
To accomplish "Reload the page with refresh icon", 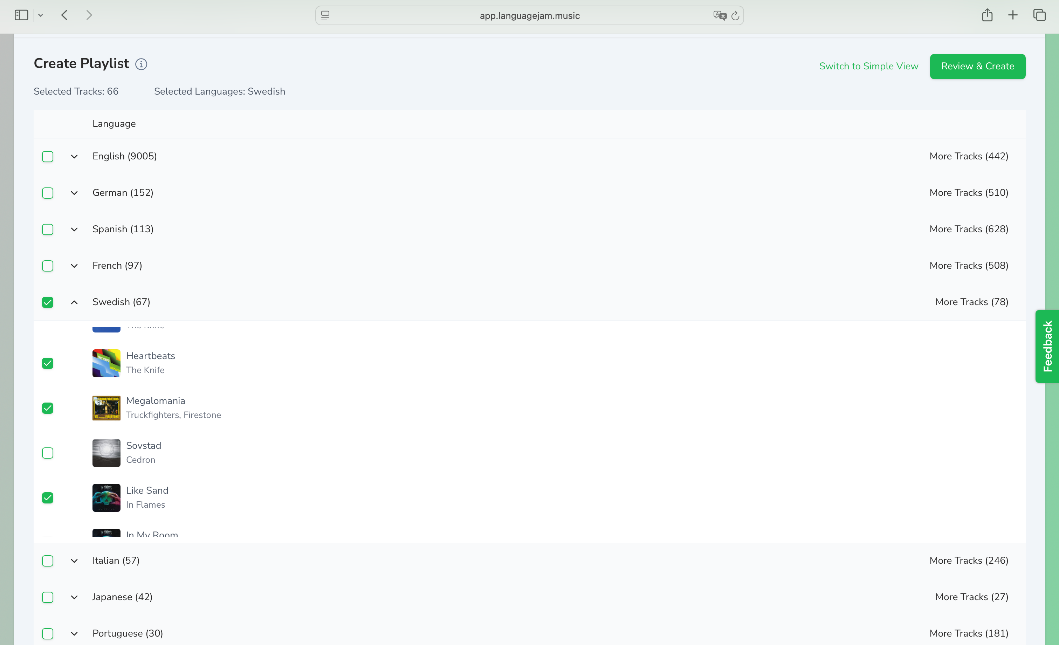I will [x=735, y=16].
